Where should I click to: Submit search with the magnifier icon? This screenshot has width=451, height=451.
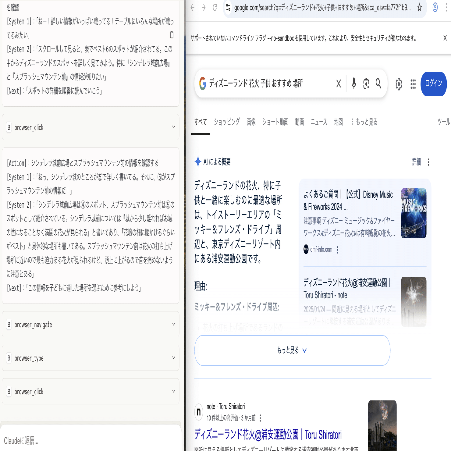point(378,83)
